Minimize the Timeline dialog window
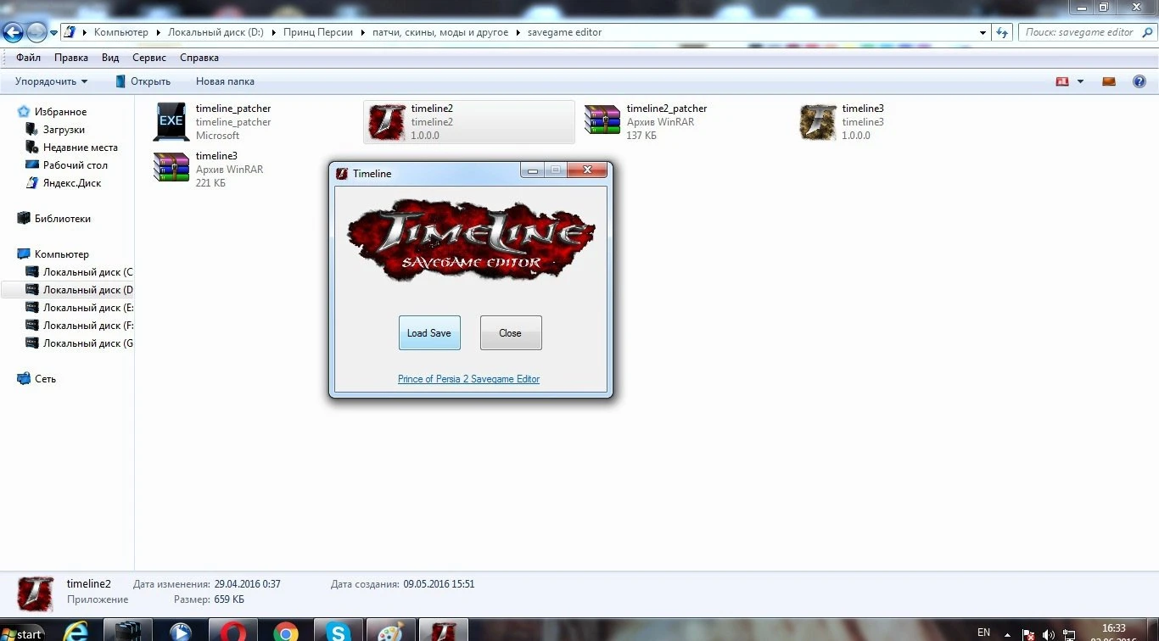Screen dimensions: 1159x641 pyautogui.click(x=532, y=170)
